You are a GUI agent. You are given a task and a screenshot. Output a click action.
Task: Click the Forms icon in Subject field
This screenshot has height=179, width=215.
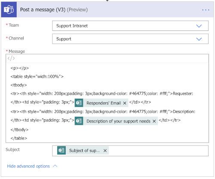(61, 150)
